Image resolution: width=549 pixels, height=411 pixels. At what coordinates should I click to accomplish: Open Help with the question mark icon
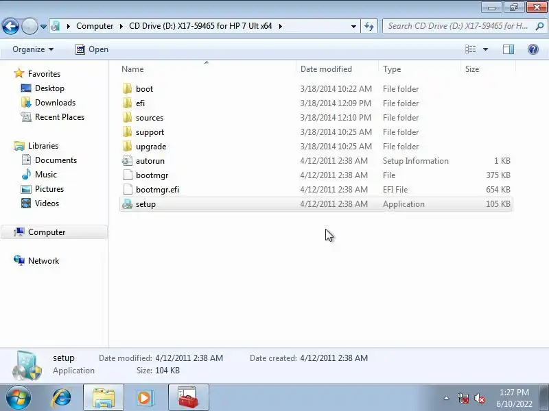(x=533, y=49)
